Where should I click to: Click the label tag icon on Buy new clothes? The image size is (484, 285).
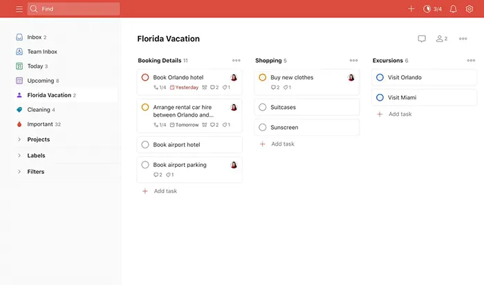[x=287, y=88]
